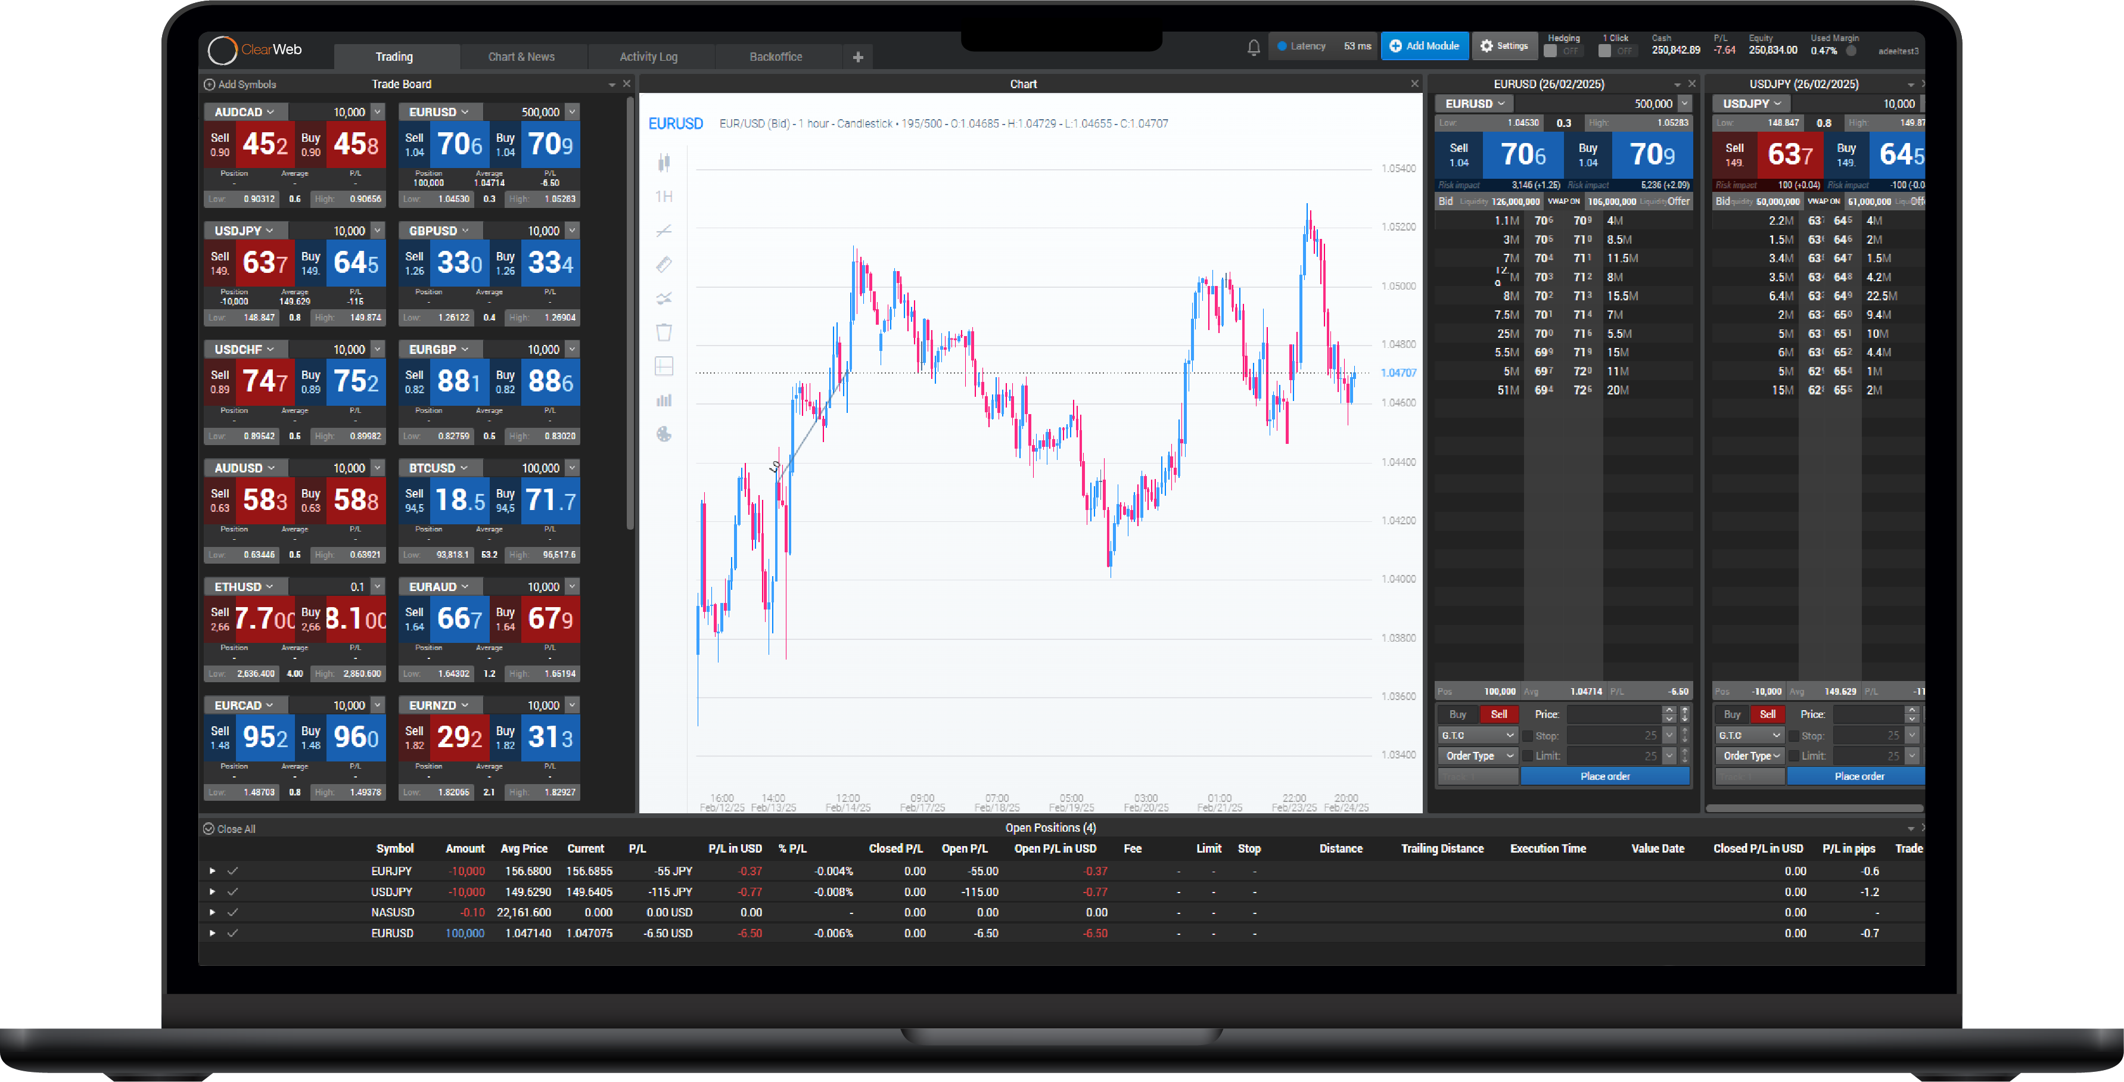Open the AUDCAD symbol dropdown
The height and width of the screenshot is (1082, 2124).
245,112
